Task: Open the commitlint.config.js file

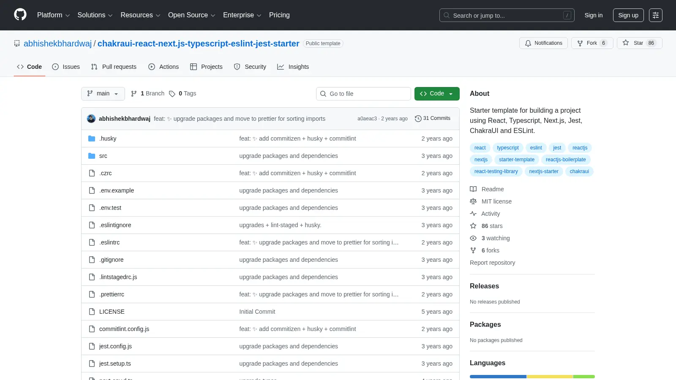Action: pos(124,329)
